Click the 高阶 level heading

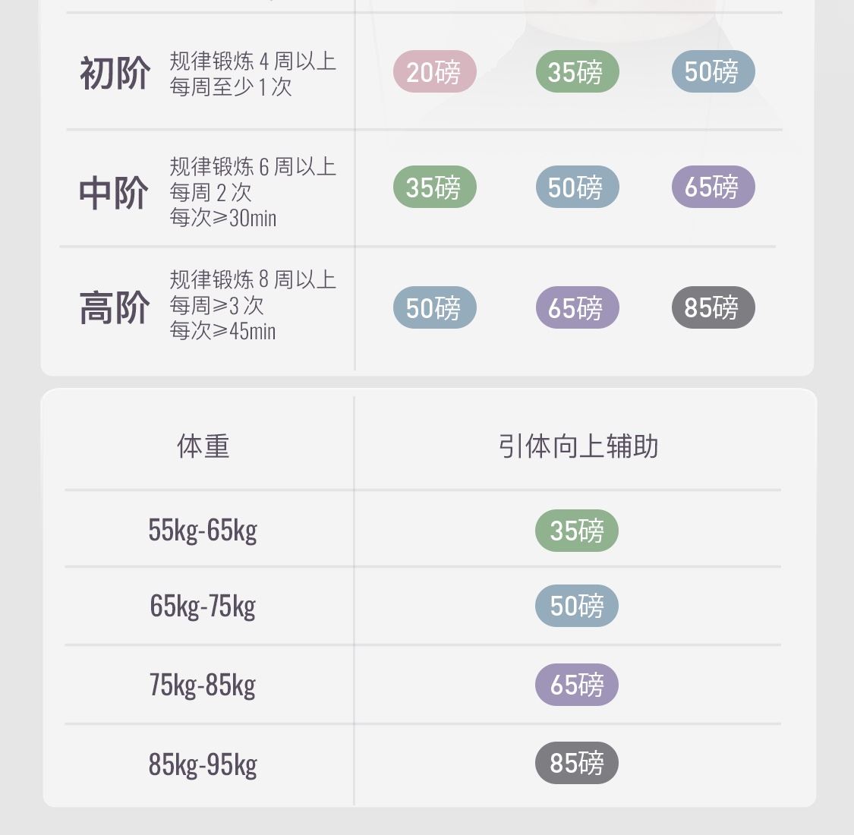[115, 308]
